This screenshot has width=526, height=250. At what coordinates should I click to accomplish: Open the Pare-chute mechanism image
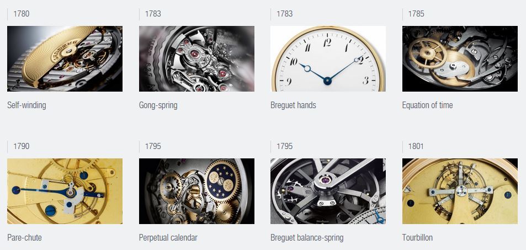[65, 192]
